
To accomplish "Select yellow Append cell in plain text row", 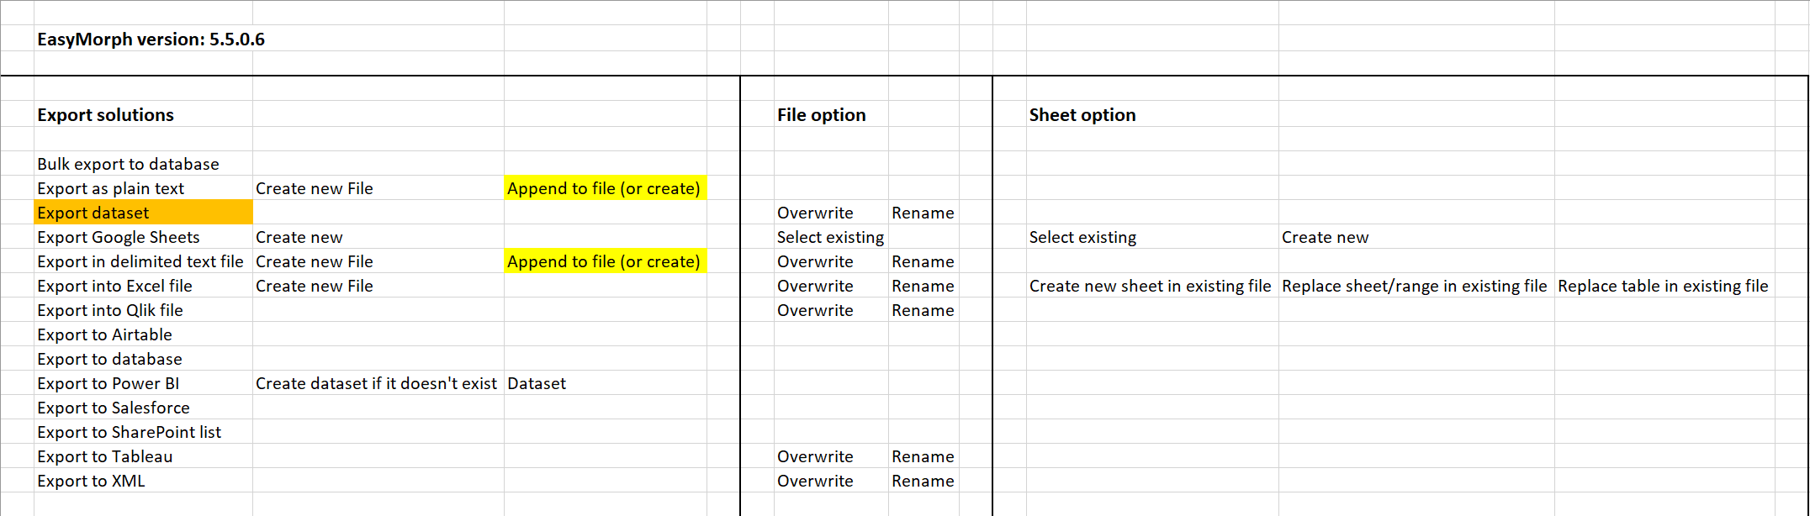I will 605,188.
